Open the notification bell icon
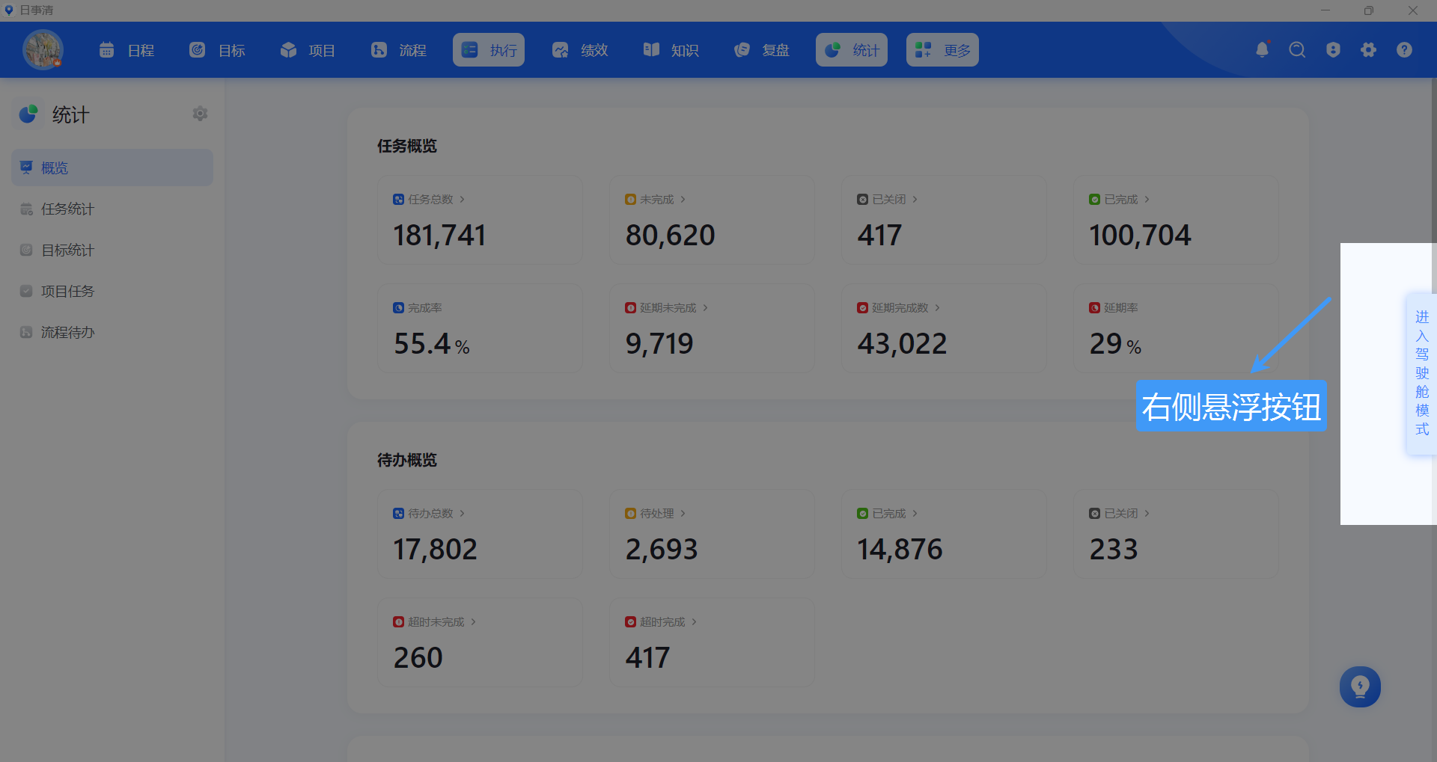Screen dimensions: 1437x762 coord(1262,49)
